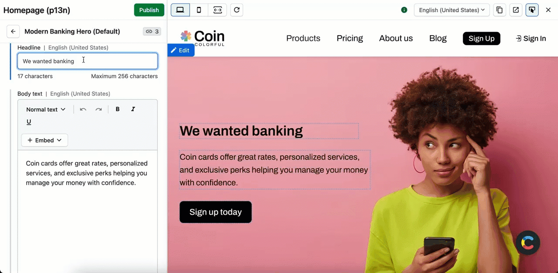Click the Sign up today button
The width and height of the screenshot is (558, 273).
[216, 212]
